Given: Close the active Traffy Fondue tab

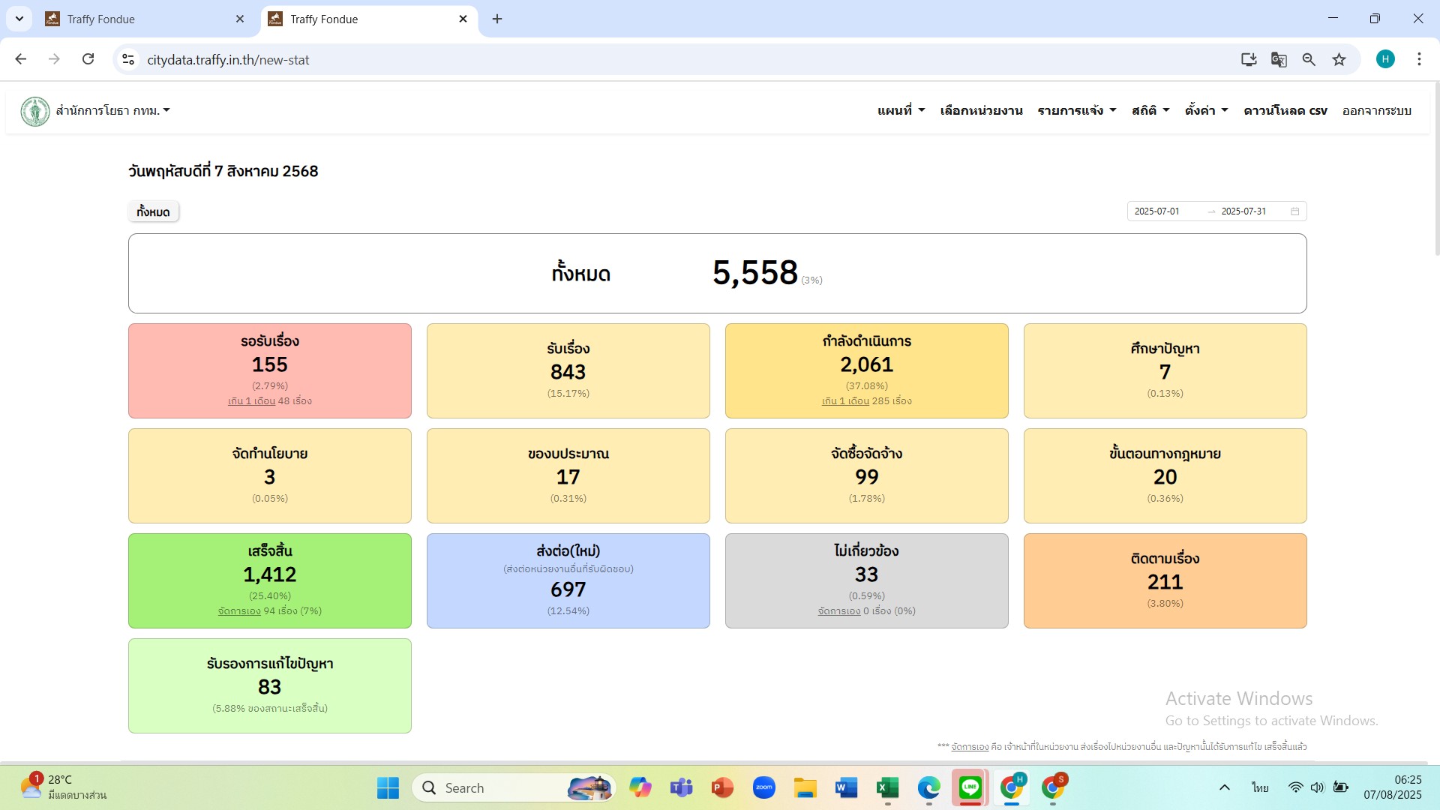Looking at the screenshot, I should [463, 19].
